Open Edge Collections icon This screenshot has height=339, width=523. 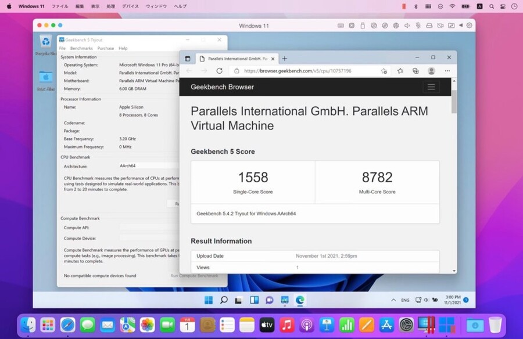pos(415,71)
